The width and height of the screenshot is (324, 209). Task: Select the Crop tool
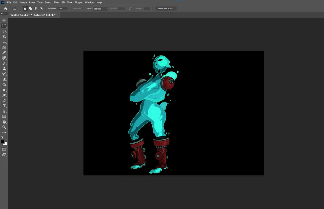[4, 42]
